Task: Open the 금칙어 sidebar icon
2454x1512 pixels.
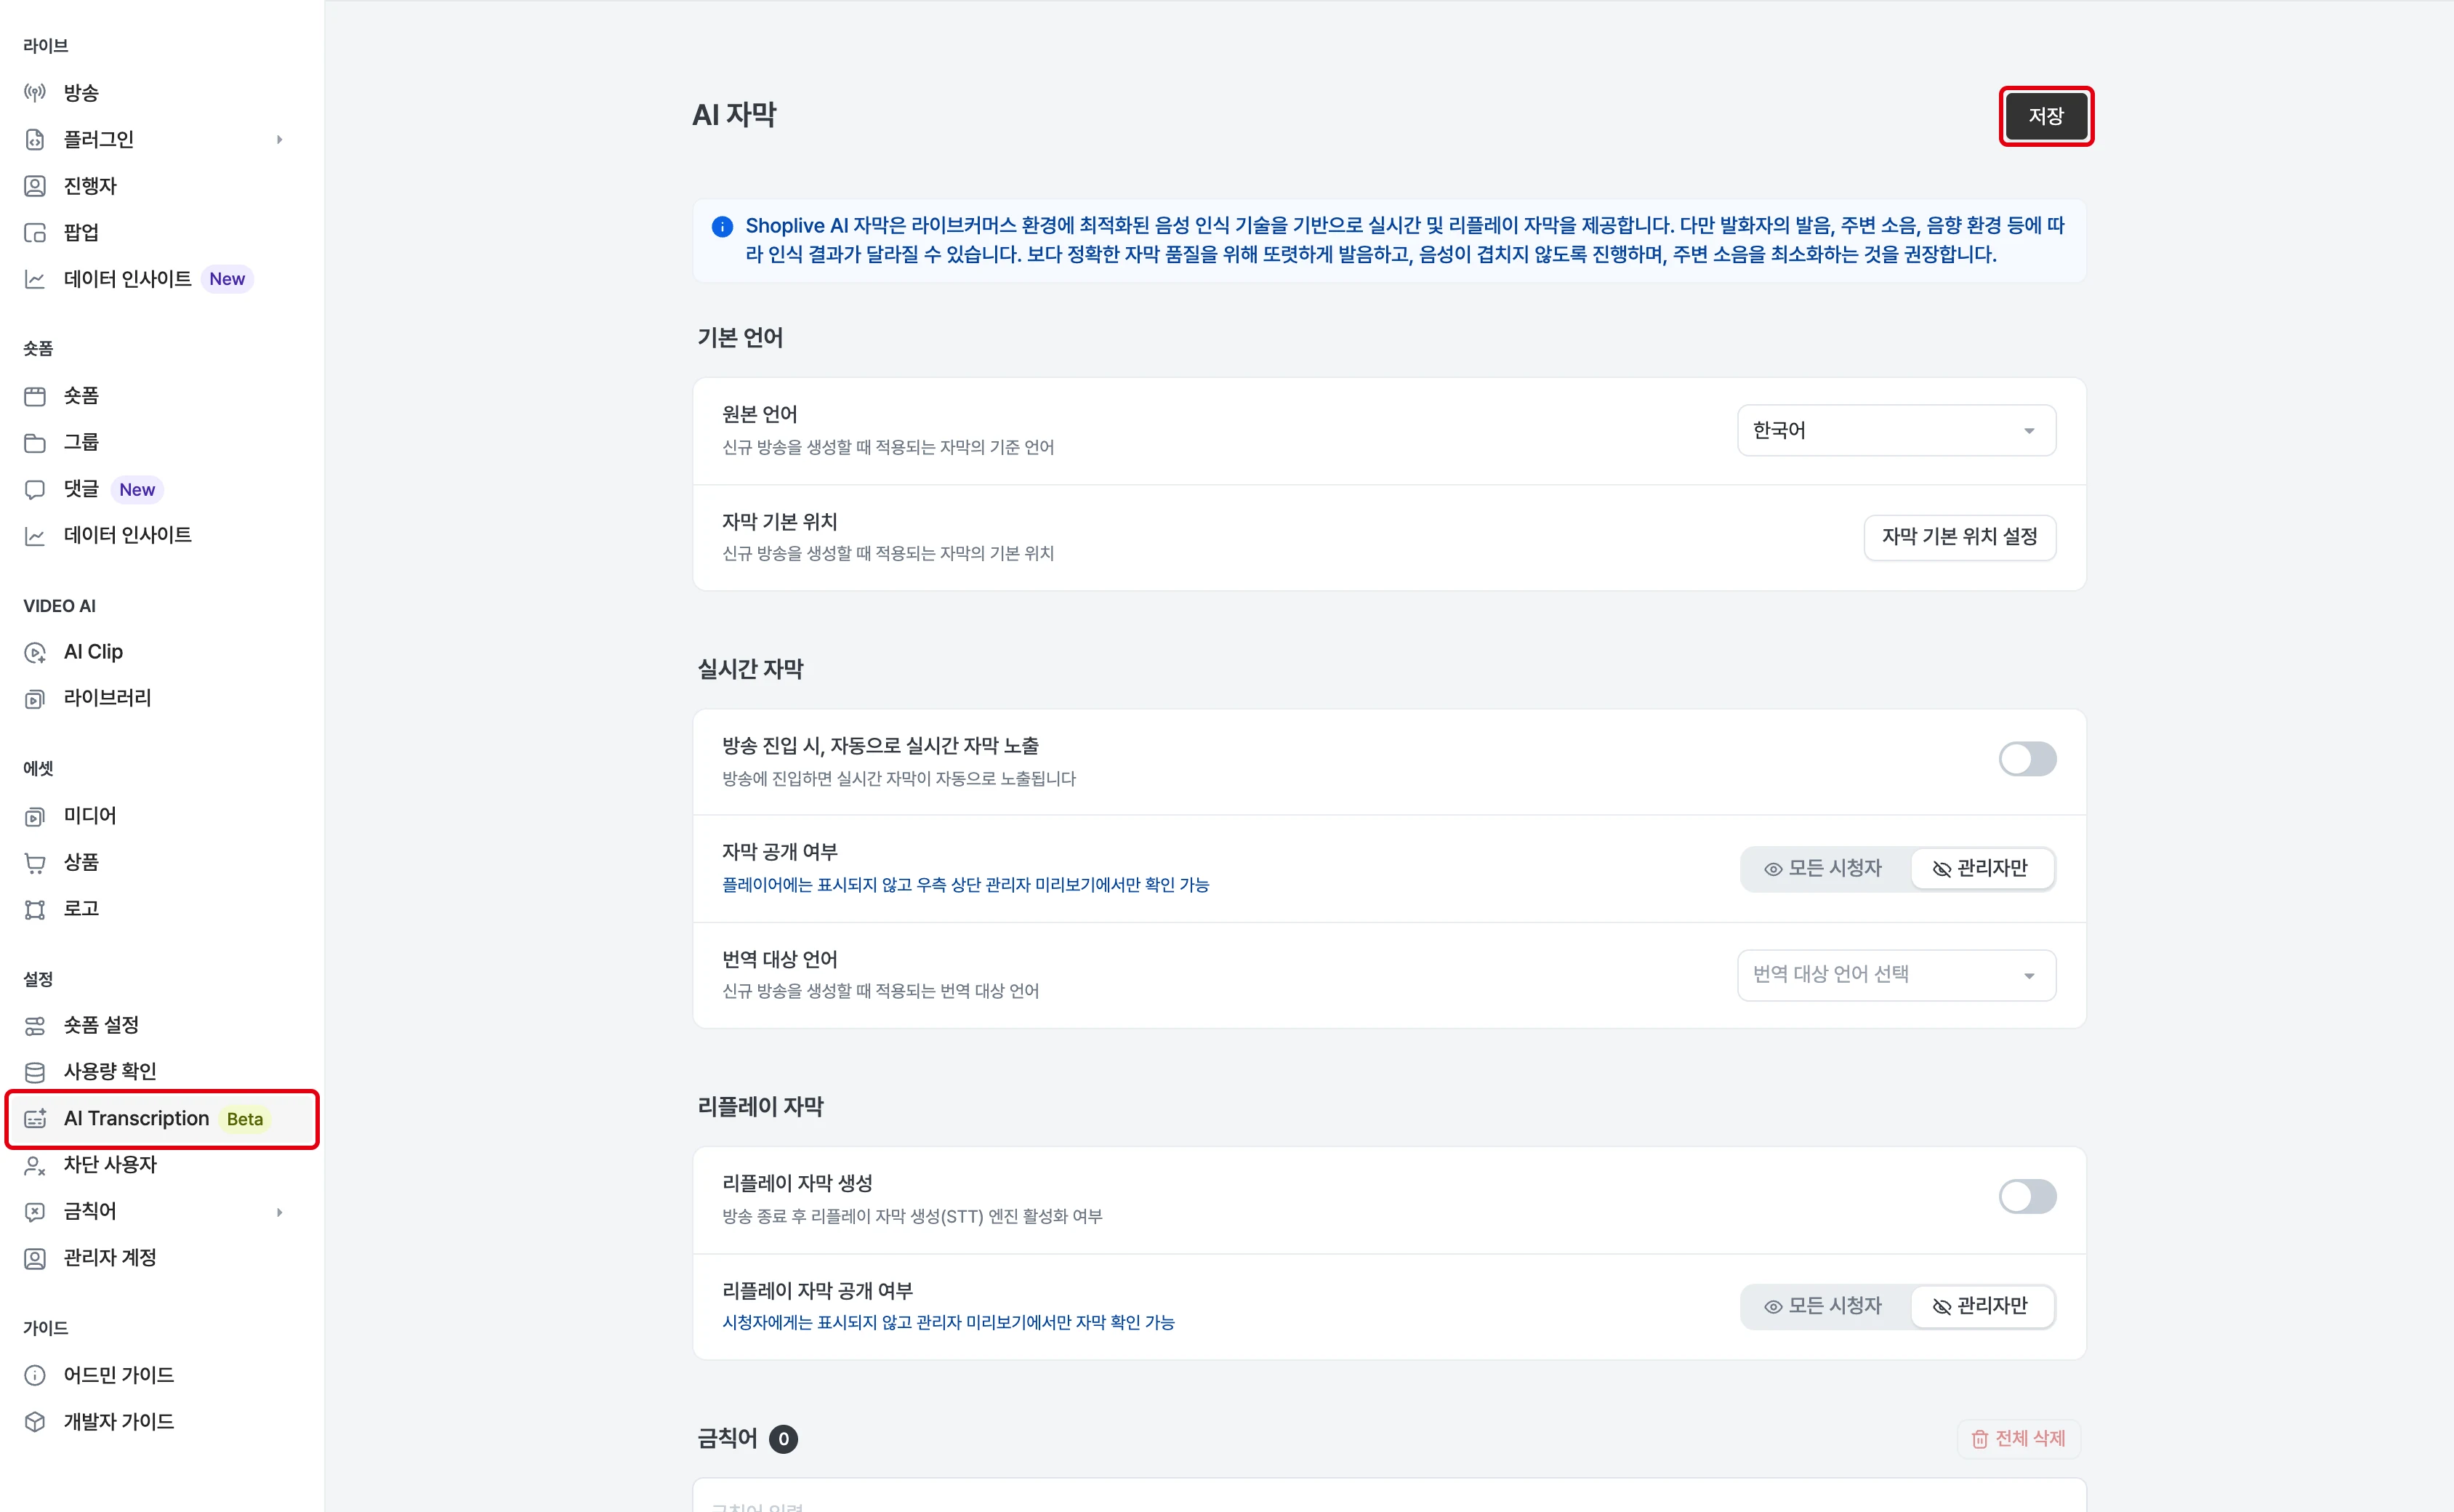Action: [35, 1212]
